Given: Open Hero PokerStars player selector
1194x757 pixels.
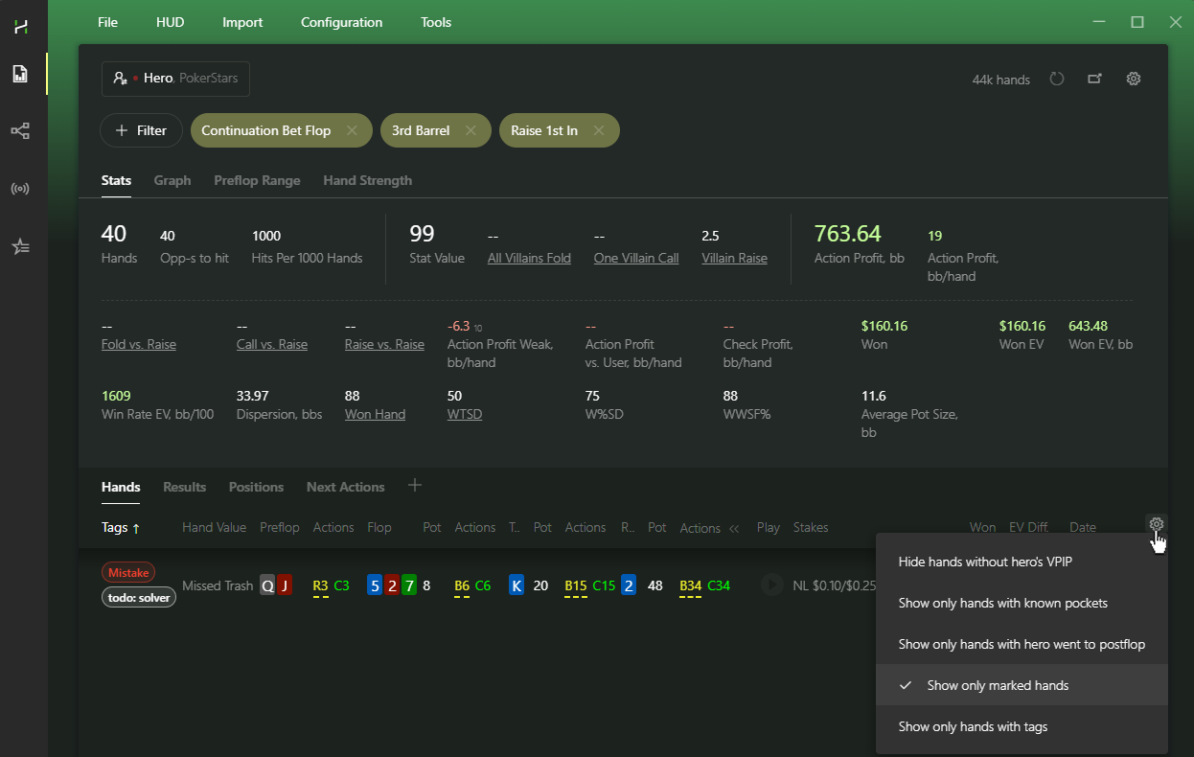Looking at the screenshot, I should (x=175, y=79).
